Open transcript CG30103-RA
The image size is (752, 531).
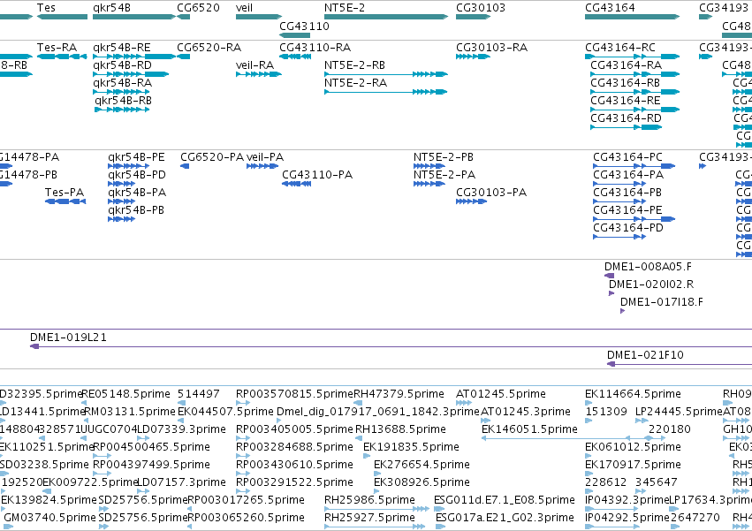tap(473, 57)
